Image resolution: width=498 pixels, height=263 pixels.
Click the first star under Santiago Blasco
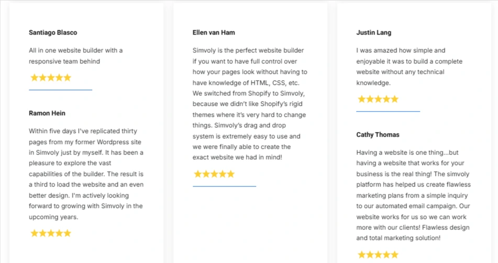(x=35, y=78)
